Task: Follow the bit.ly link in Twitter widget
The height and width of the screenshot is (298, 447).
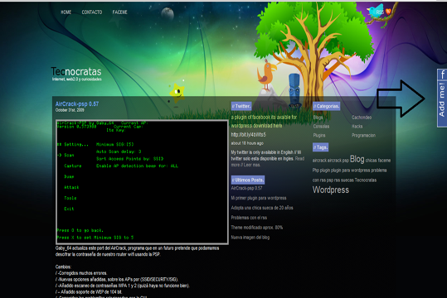Action: (x=248, y=135)
